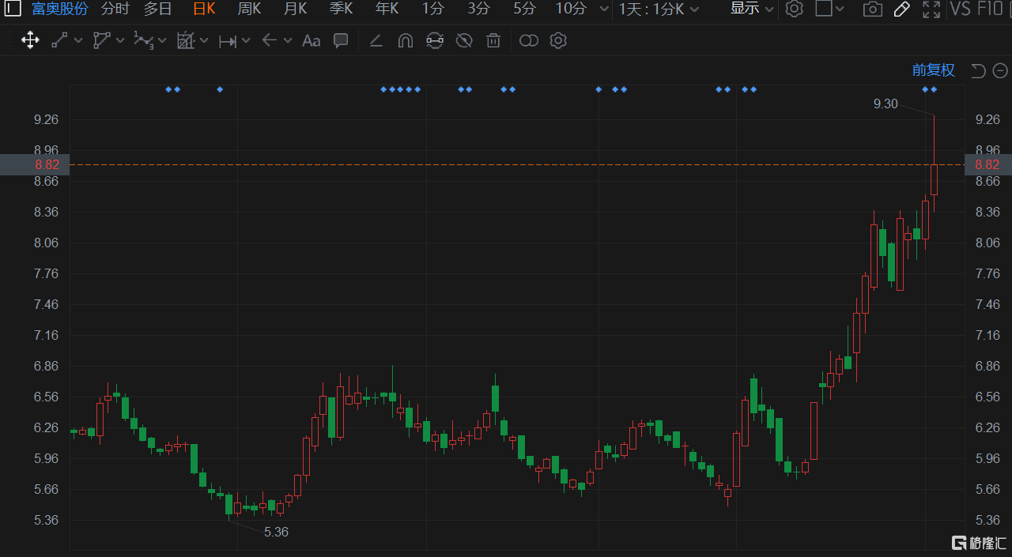Click the 9.30 high price label
Viewport: 1012px width, 557px height.
click(885, 103)
